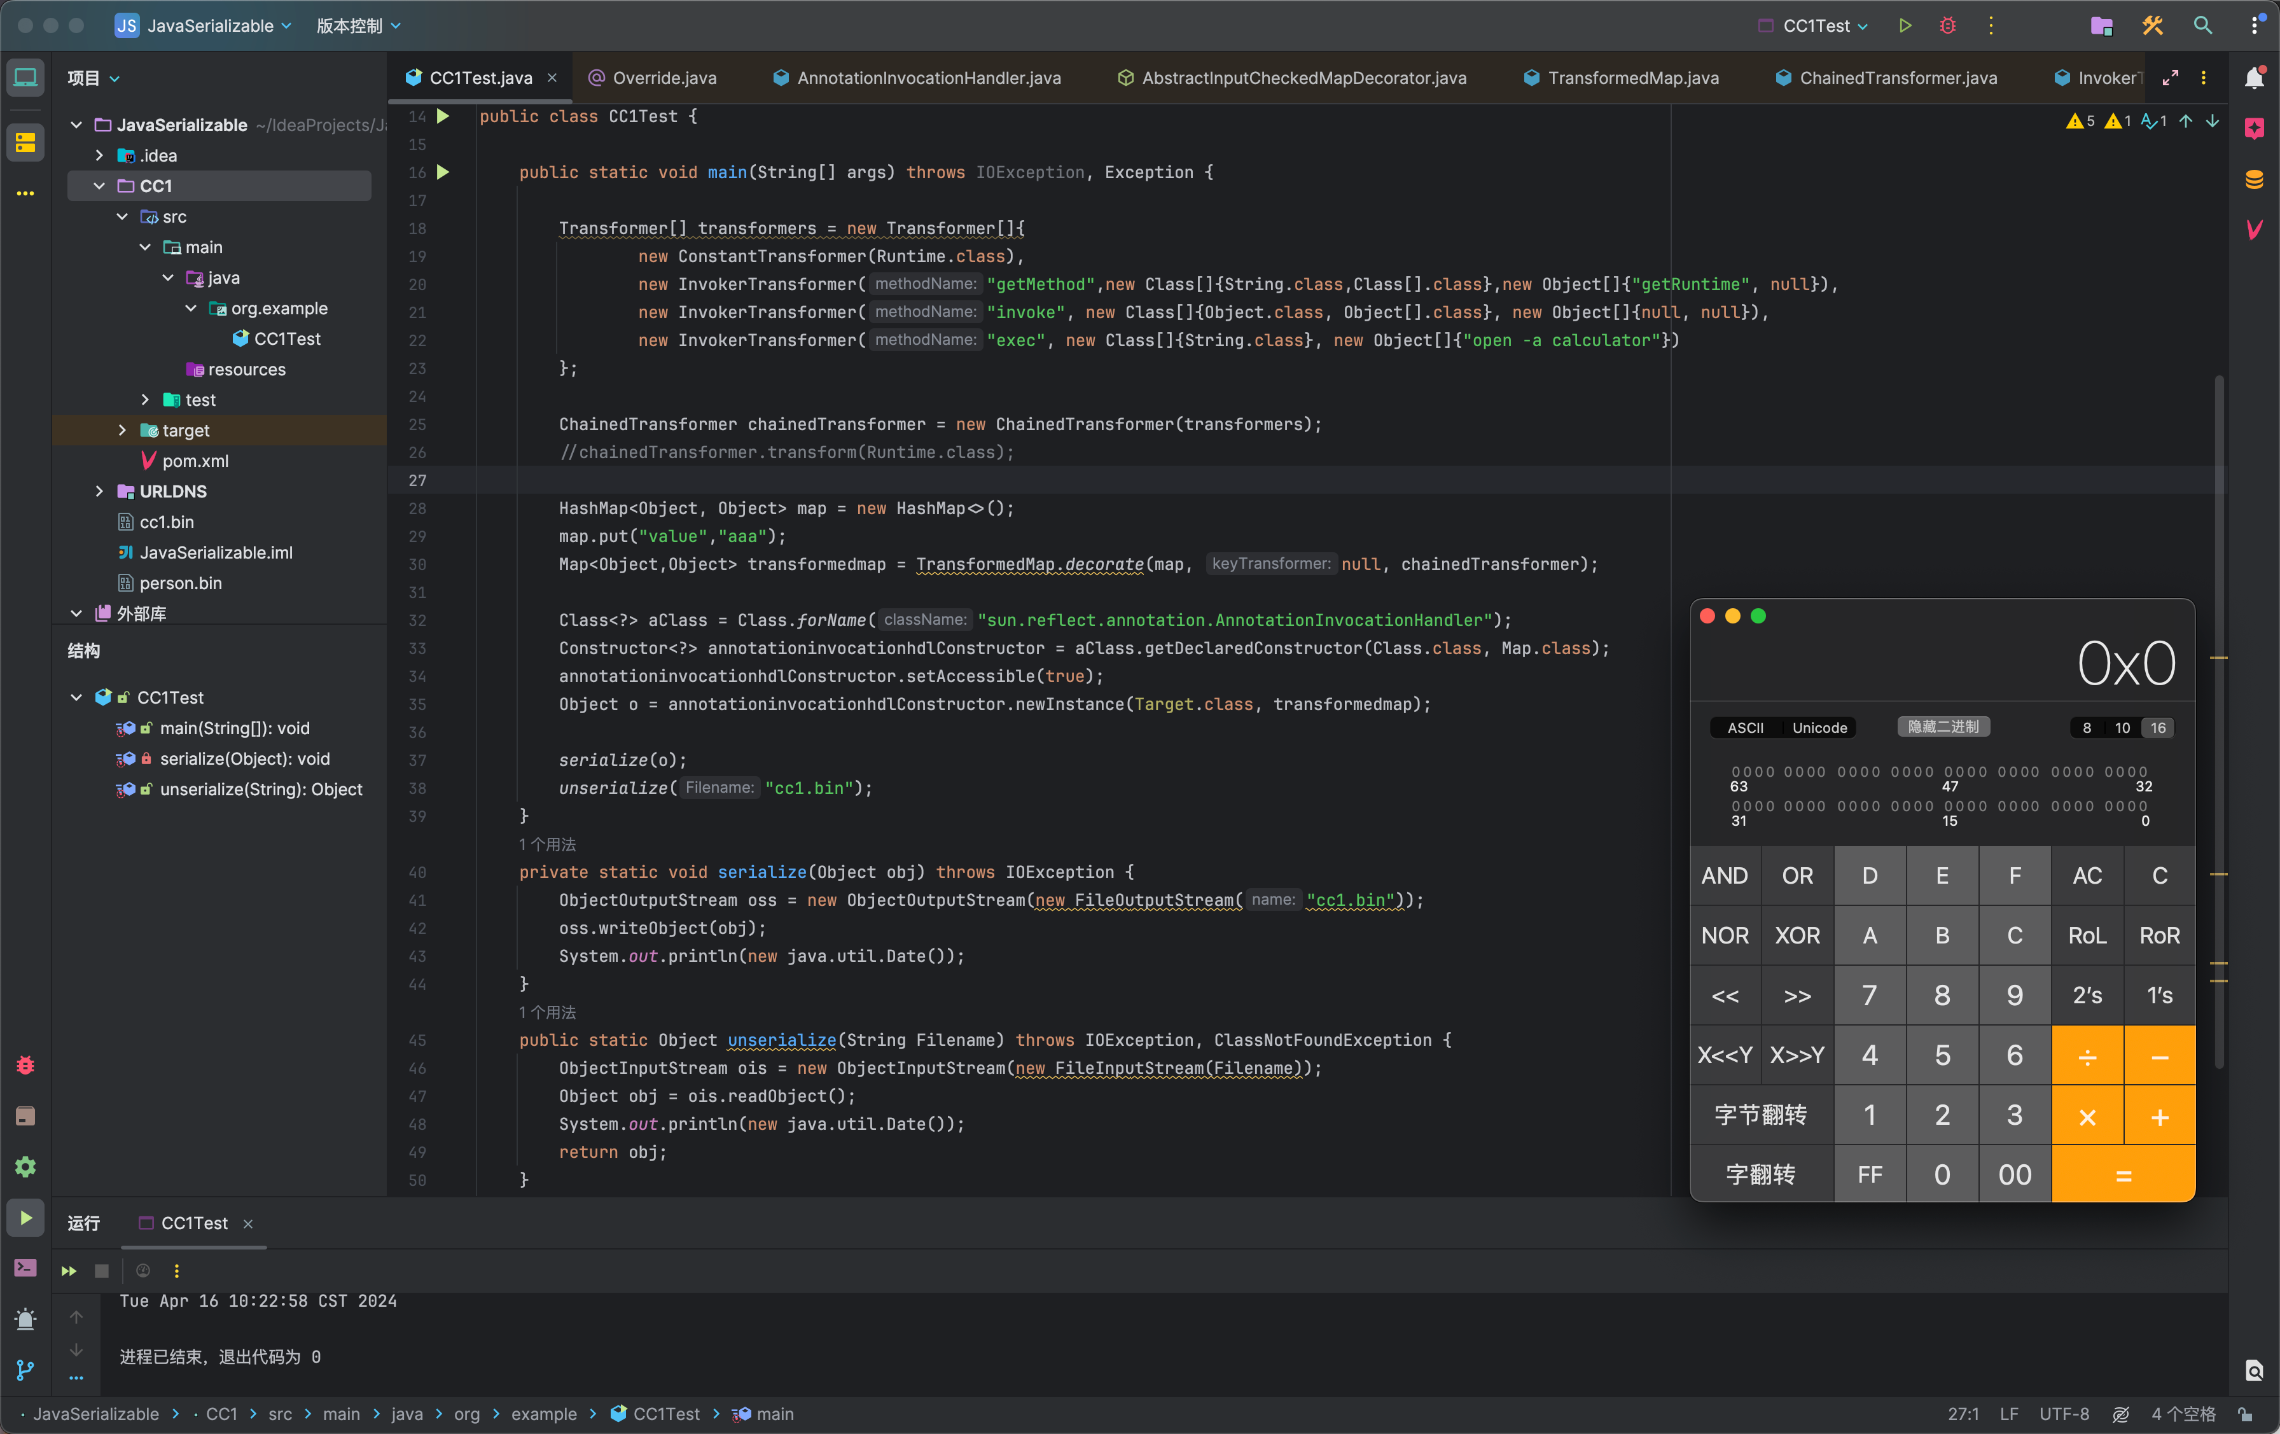Screen dimensions: 2280x1434
Task: Open the JavaSerializable project dropdown
Action: coord(203,25)
